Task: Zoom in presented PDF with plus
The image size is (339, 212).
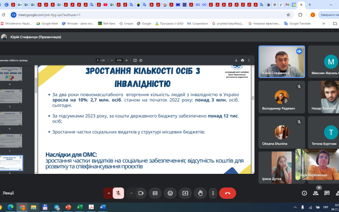Action: pyautogui.click(x=126, y=60)
